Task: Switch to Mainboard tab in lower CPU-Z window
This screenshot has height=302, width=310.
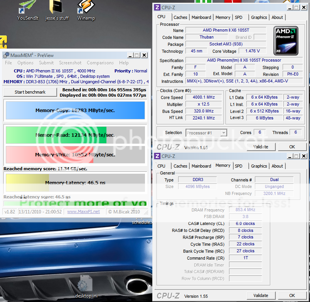Action: (201, 166)
